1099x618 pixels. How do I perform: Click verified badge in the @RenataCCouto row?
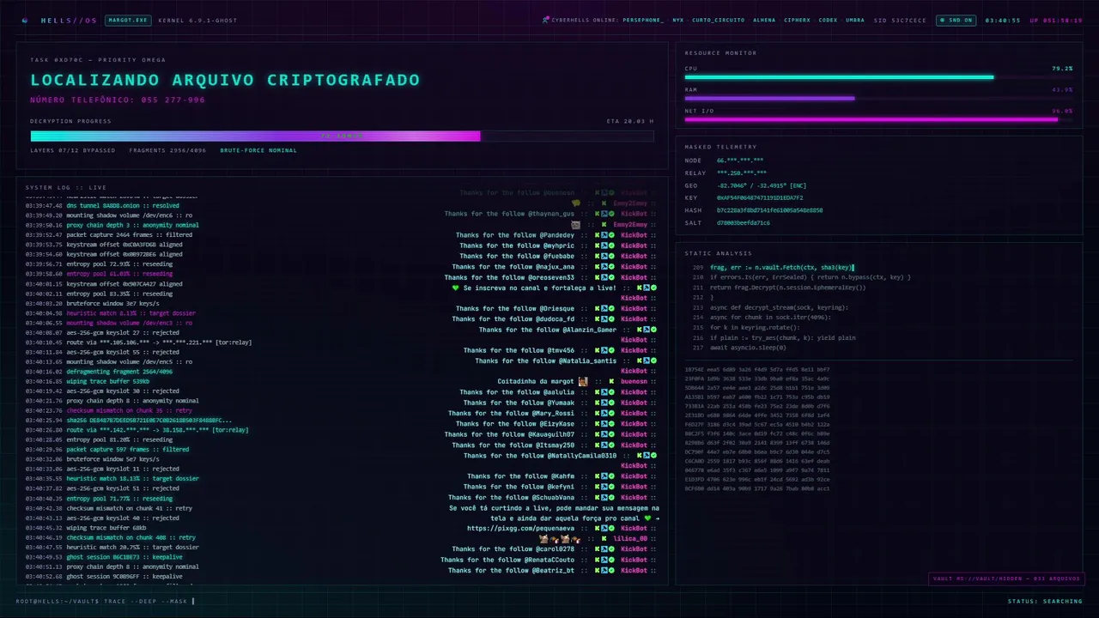point(611,560)
